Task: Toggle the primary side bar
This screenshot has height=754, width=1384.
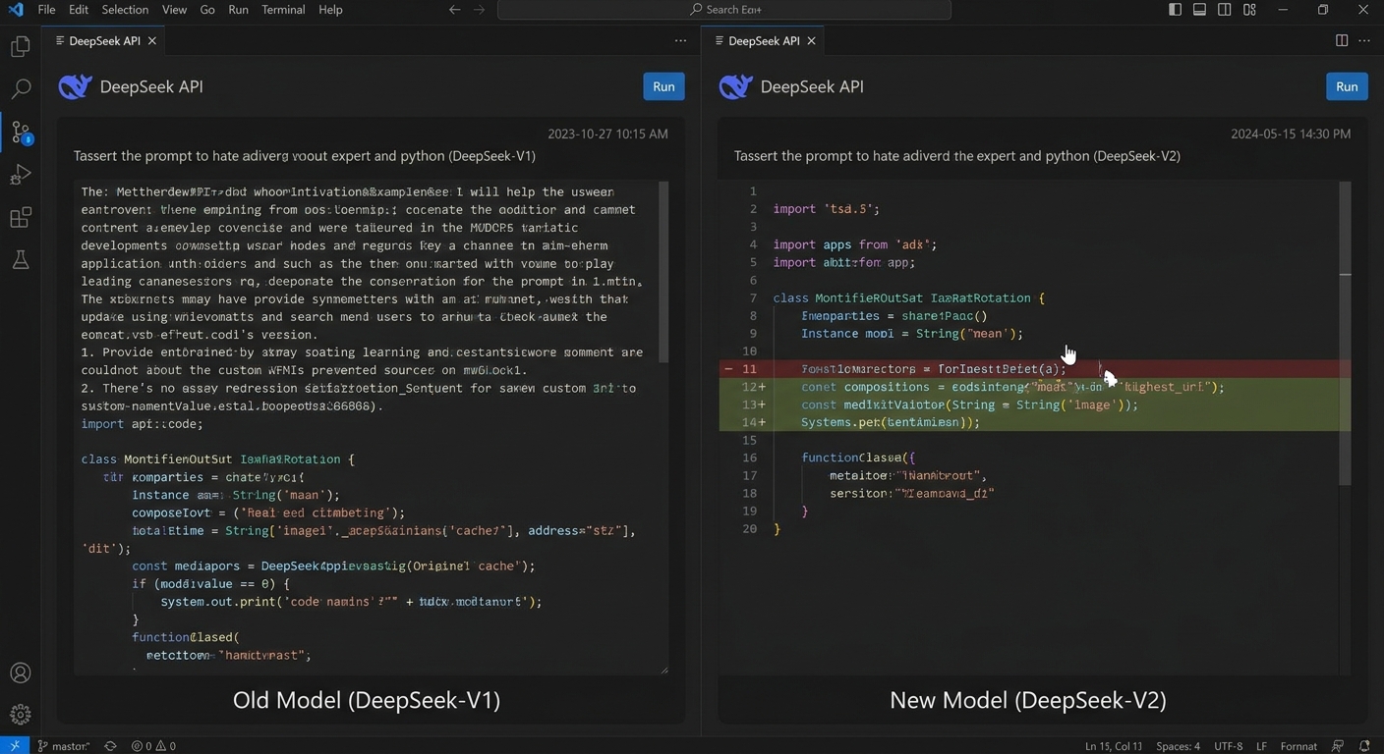Action: (x=1175, y=10)
